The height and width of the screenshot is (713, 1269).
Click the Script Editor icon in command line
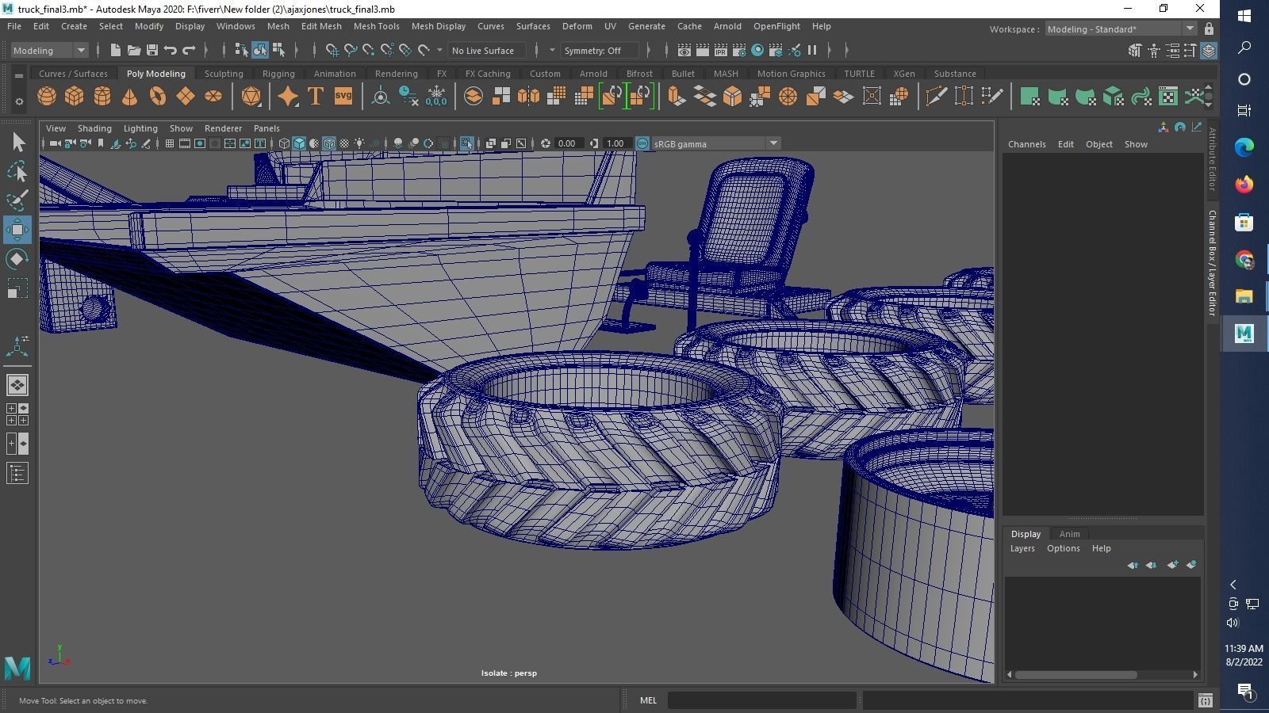(1206, 700)
